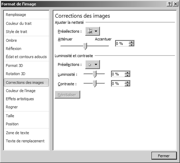
Task: Increase Luminosité value with up arrow
Action: [127, 73]
